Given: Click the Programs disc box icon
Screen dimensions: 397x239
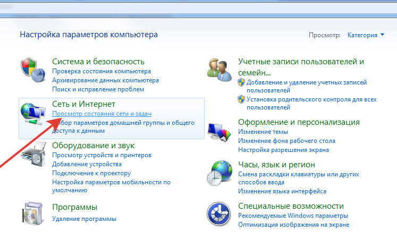Looking at the screenshot, I should (32, 213).
